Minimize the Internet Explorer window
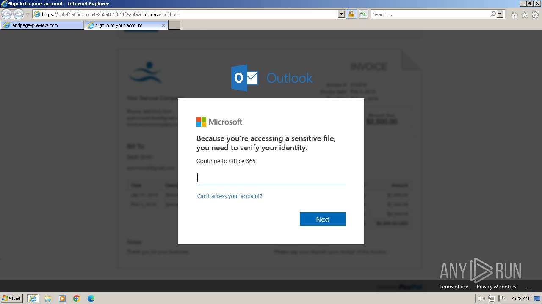542x304 pixels. coord(523,4)
